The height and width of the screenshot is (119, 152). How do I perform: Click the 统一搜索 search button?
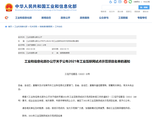tap(144, 7)
